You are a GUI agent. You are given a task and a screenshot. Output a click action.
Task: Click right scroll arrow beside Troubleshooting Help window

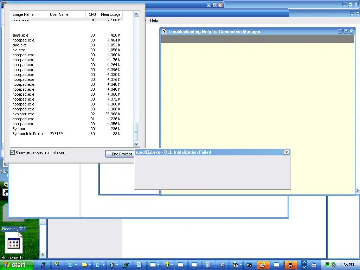358,190
